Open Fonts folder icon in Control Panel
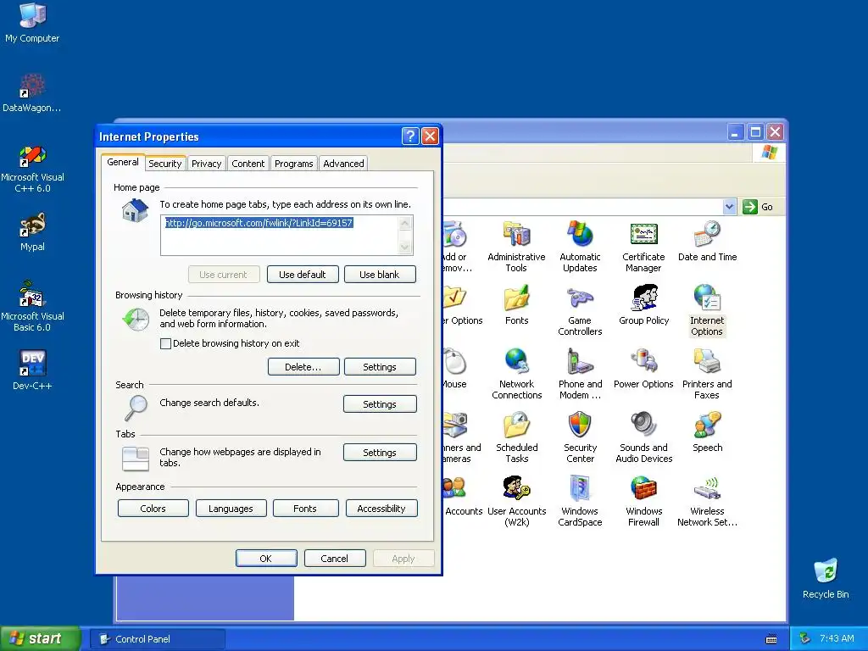The height and width of the screenshot is (651, 868). click(516, 304)
